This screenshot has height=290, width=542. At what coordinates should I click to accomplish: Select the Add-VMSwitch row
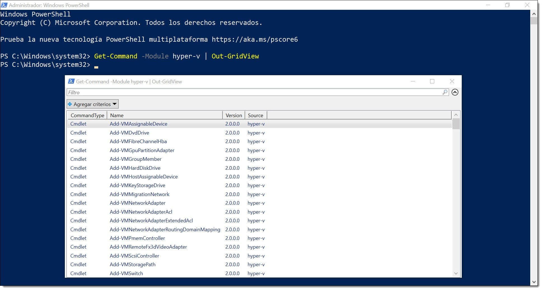[259, 274]
